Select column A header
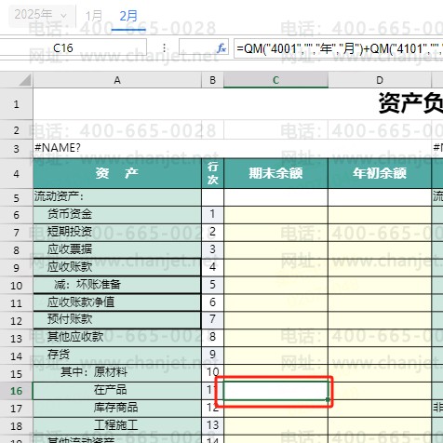Image resolution: width=443 pixels, height=443 pixels. tap(117, 80)
